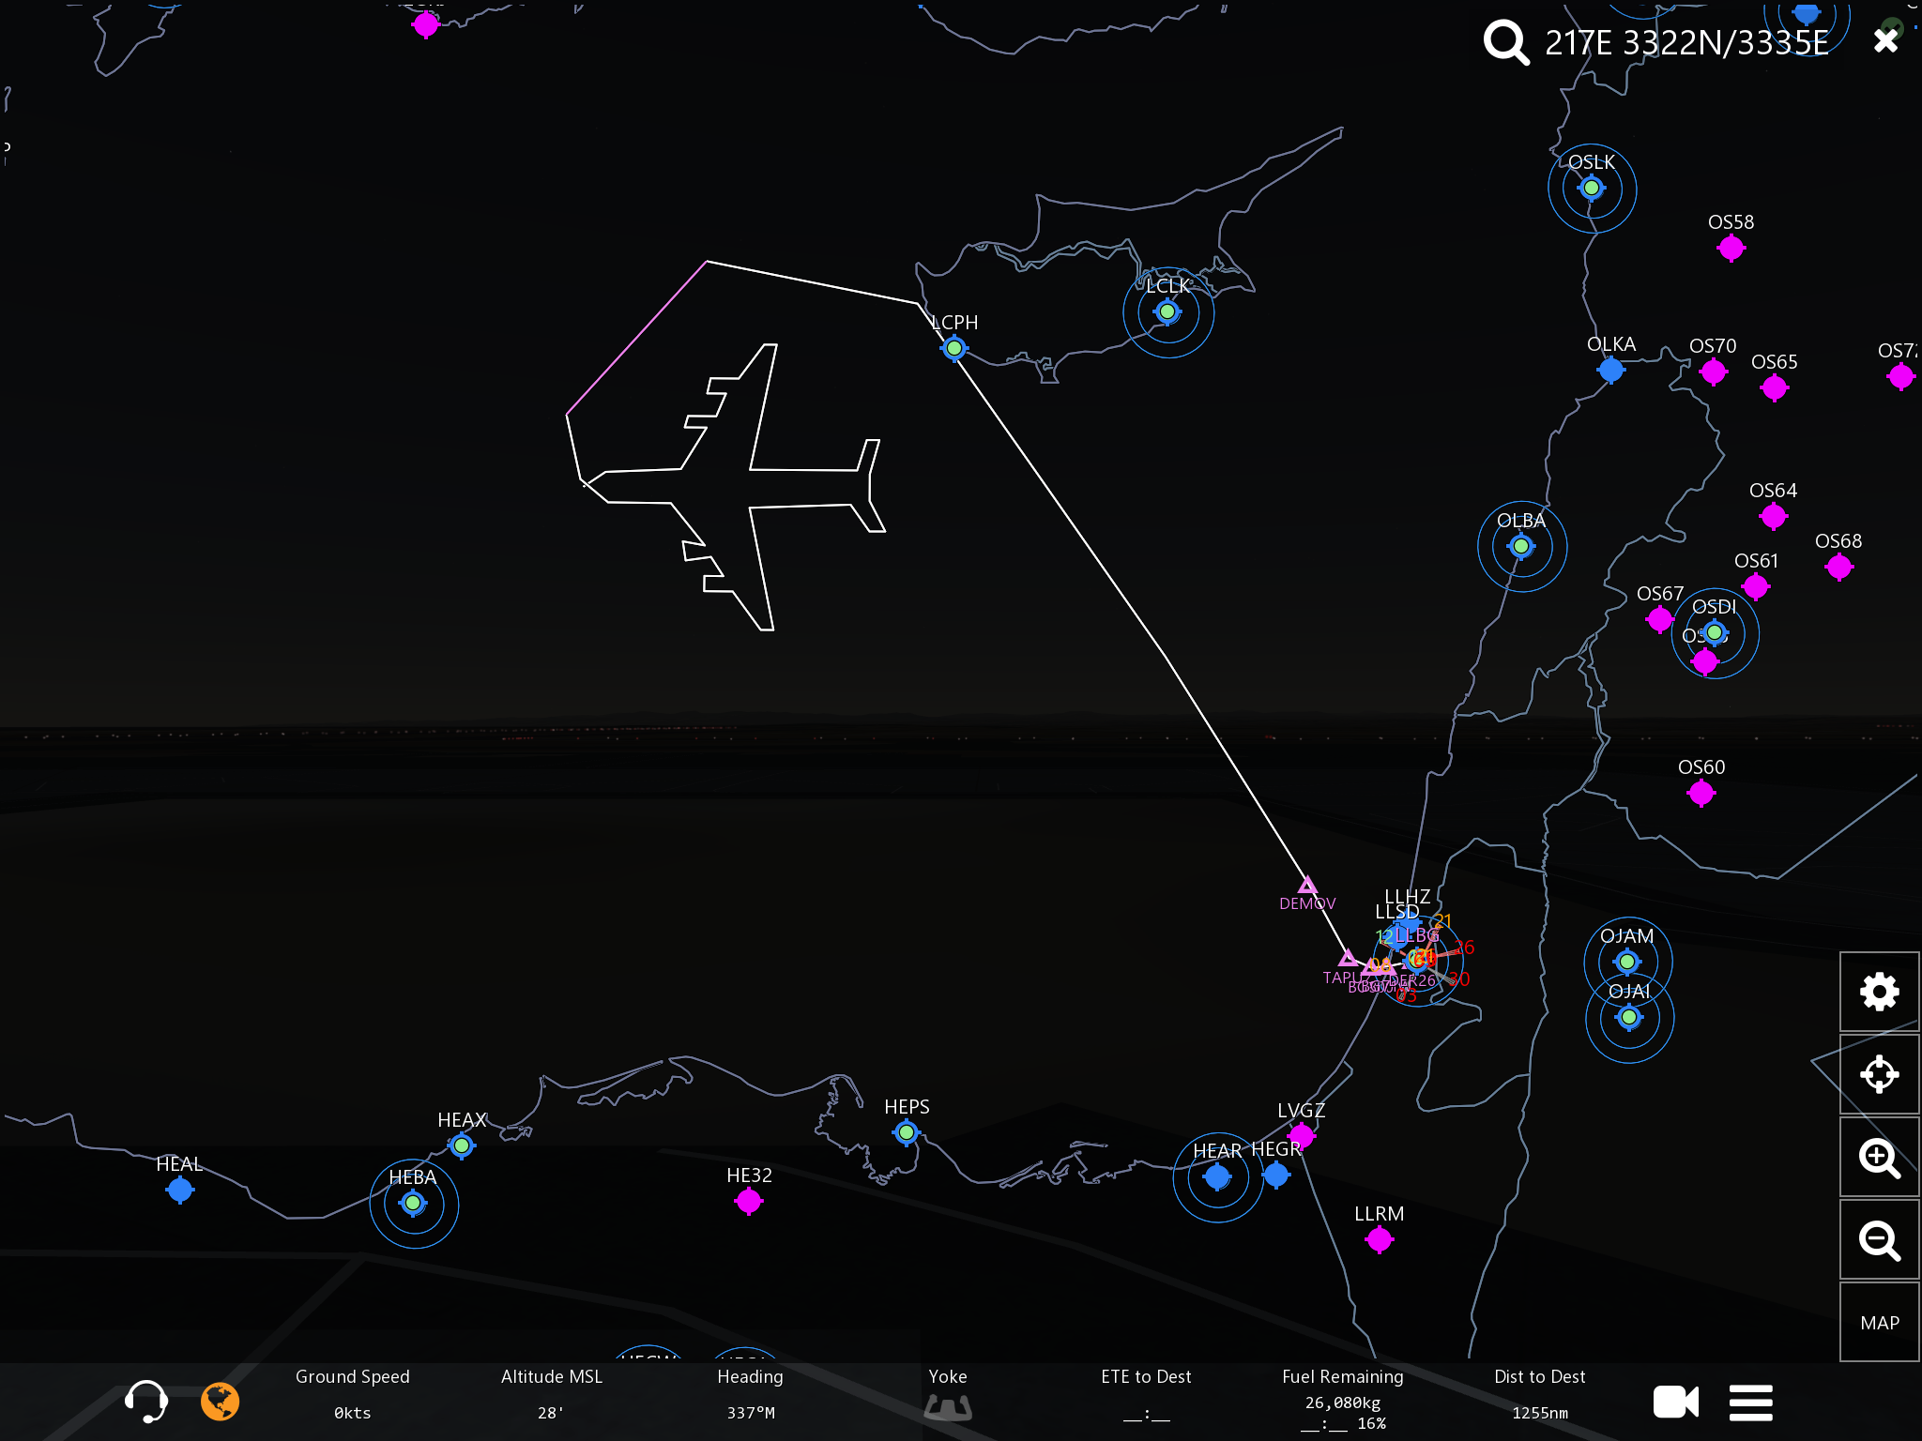This screenshot has width=1922, height=1441.
Task: Center map on aircraft crosshair button
Action: [x=1879, y=1074]
